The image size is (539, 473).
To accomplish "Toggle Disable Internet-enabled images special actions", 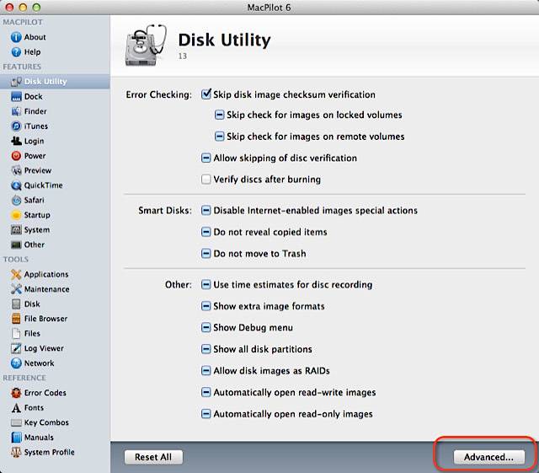I will pyautogui.click(x=205, y=210).
